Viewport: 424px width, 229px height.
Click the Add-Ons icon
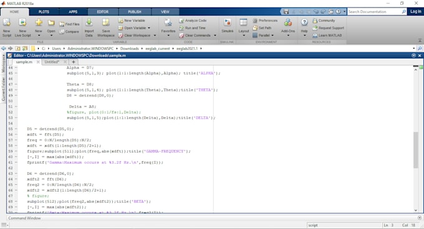pyautogui.click(x=287, y=23)
